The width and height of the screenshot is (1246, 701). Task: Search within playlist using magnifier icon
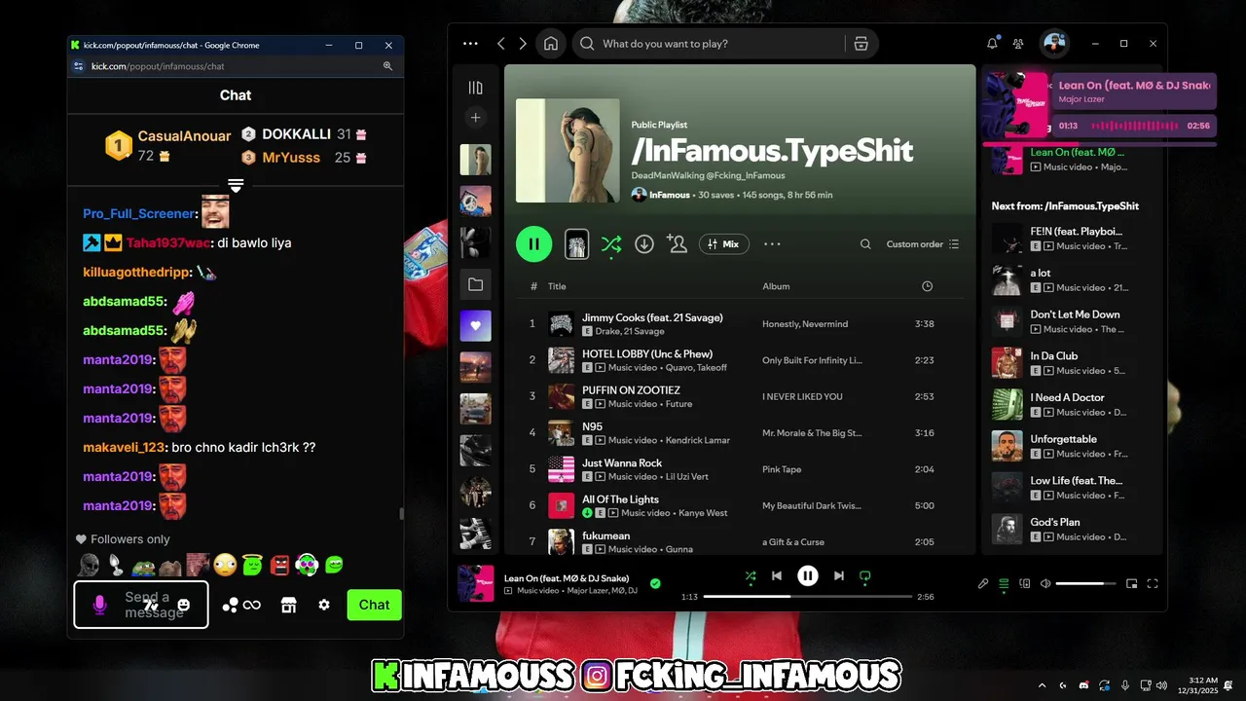click(865, 244)
